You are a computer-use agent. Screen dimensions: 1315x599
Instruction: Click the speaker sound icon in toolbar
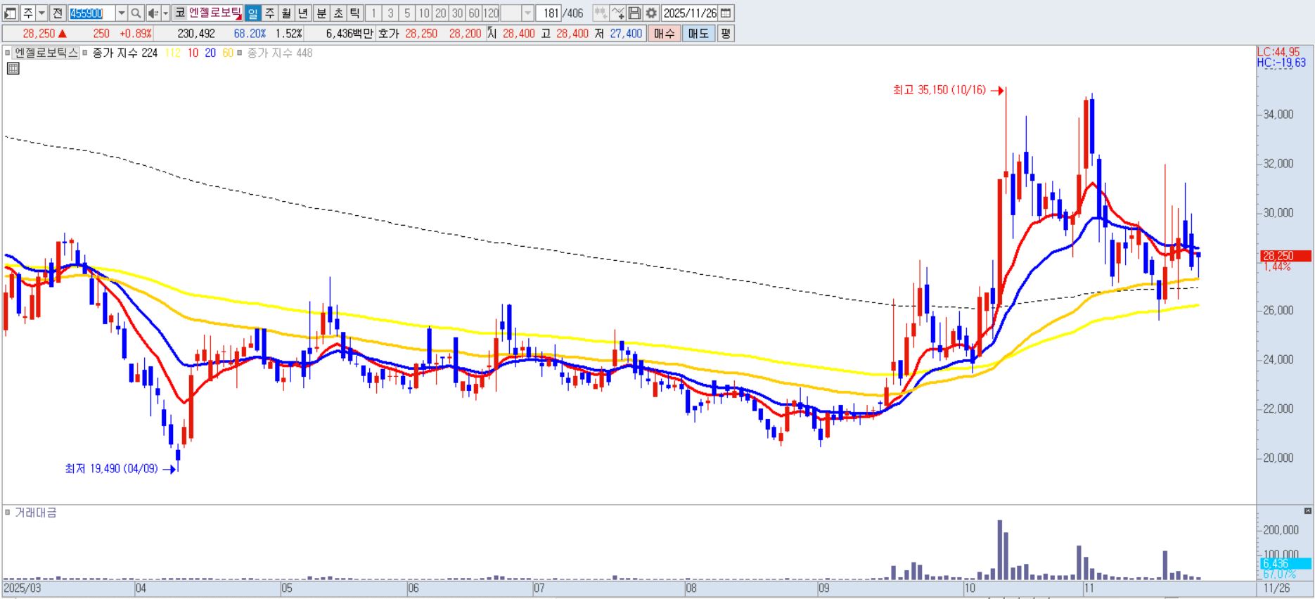click(x=153, y=13)
